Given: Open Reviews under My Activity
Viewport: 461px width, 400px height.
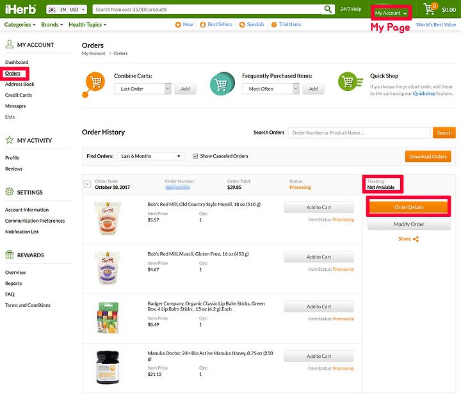Looking at the screenshot, I should point(14,169).
